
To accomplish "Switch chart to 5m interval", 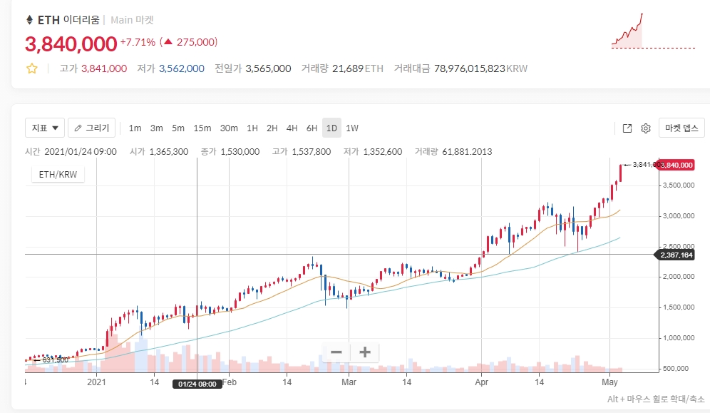I will coord(178,128).
